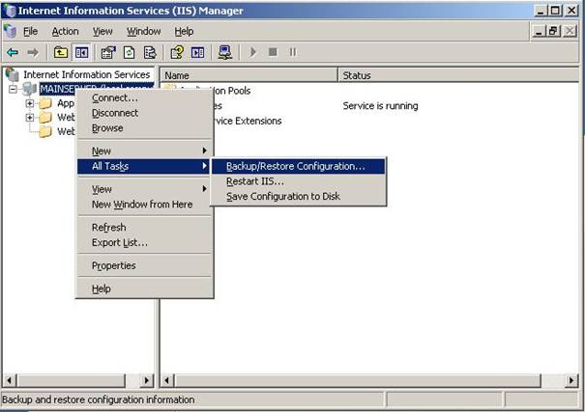Screen dimensions: 585x412
Task: Click the MMC icon left of File menu
Action: pyautogui.click(x=10, y=31)
